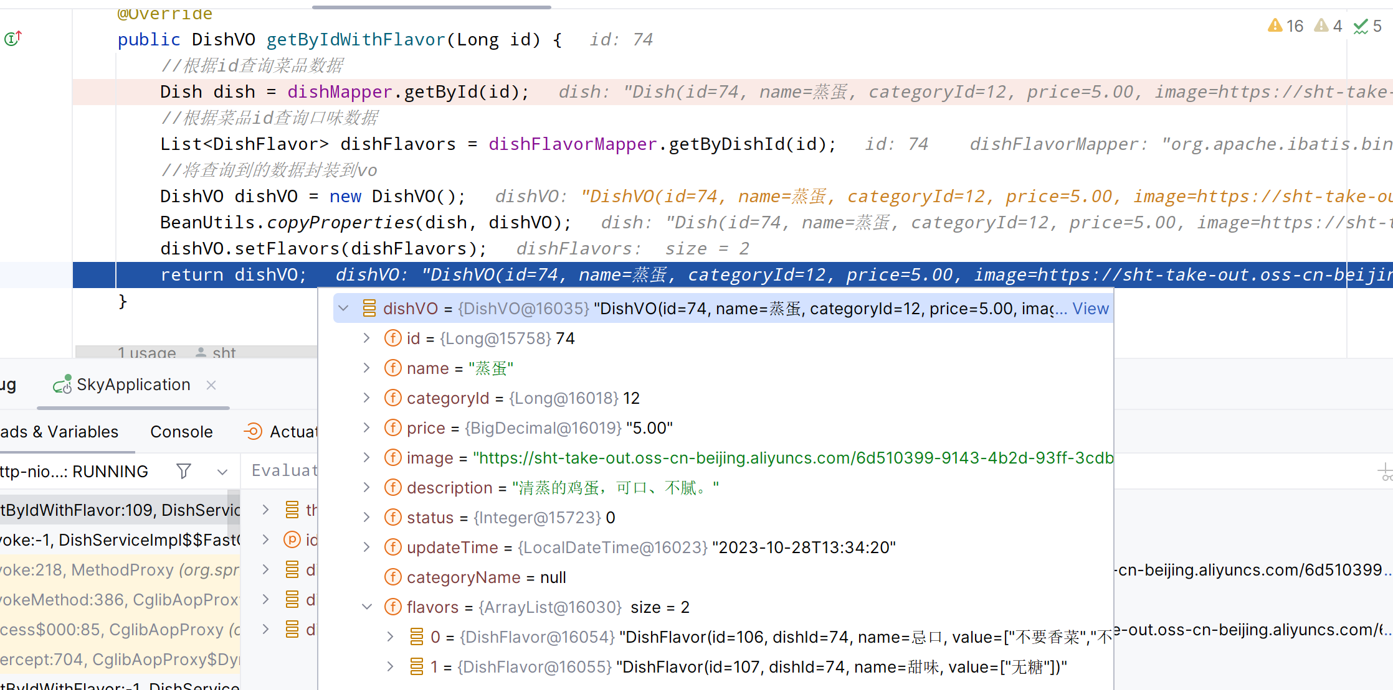Expand the 'th' variable in Variables pane

(x=265, y=510)
